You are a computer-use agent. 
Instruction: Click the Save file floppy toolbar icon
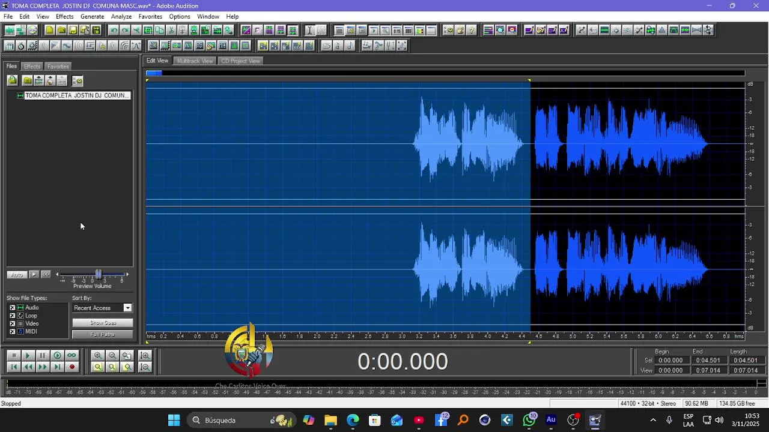click(73, 30)
